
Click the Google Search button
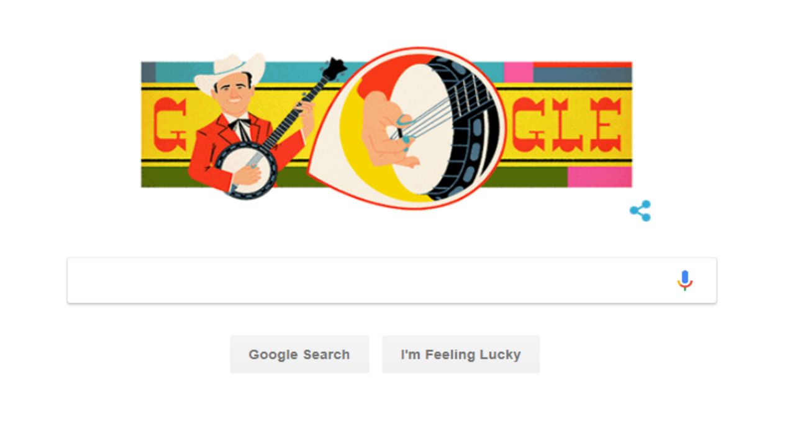[299, 354]
